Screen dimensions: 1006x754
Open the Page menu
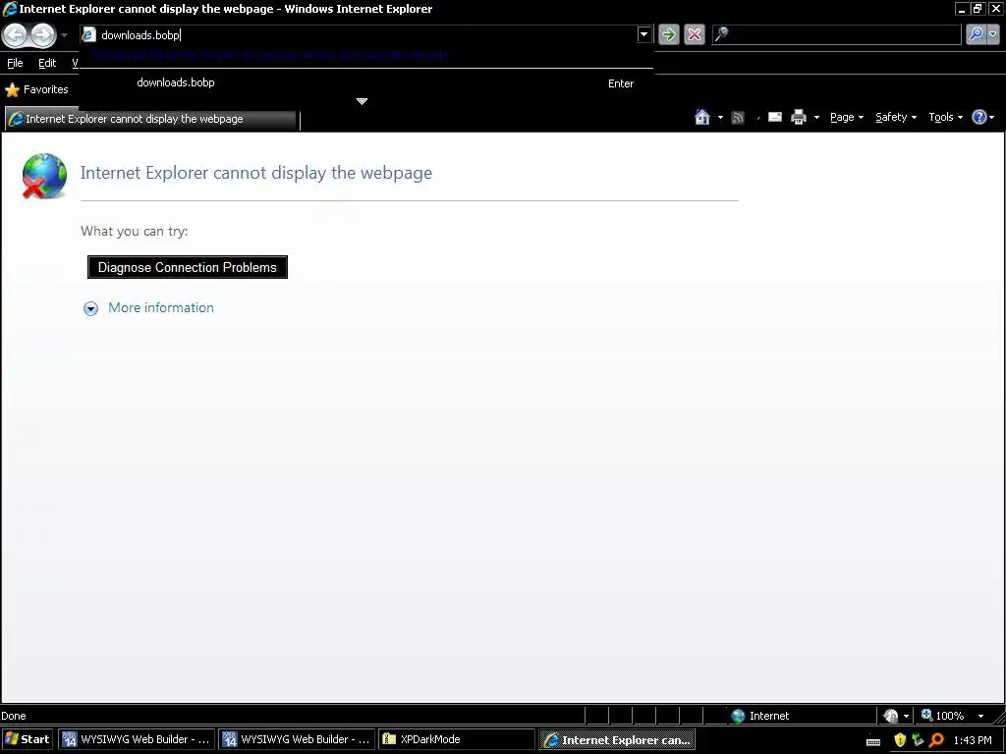point(847,118)
